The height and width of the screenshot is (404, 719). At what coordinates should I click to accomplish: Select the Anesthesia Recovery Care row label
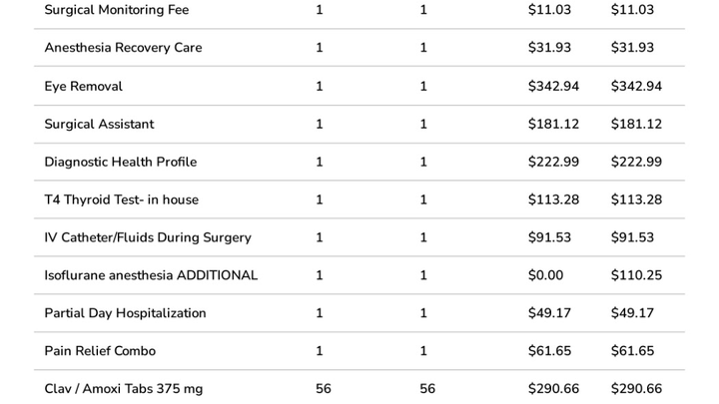click(x=123, y=48)
